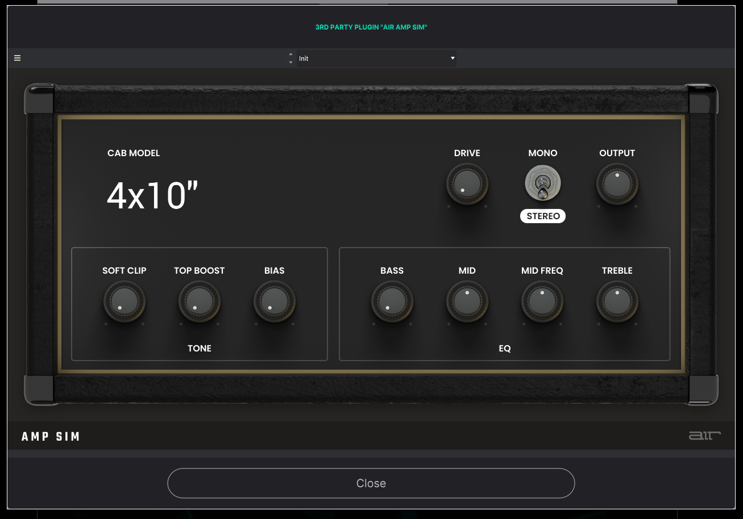743x519 pixels.
Task: Click the SOFT CLIP knob
Action: click(x=124, y=301)
